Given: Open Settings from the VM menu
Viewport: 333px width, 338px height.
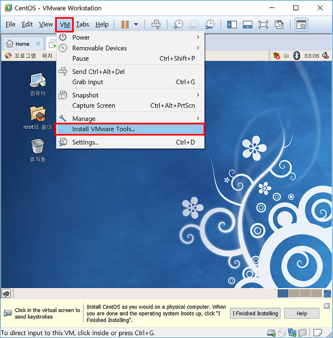Looking at the screenshot, I should (131, 142).
